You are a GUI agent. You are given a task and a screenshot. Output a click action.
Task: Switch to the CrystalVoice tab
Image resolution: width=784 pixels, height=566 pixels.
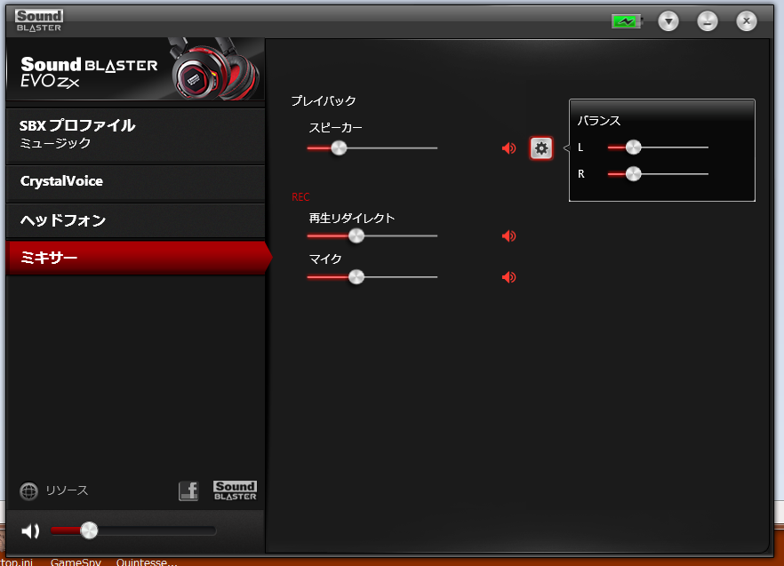(135, 182)
